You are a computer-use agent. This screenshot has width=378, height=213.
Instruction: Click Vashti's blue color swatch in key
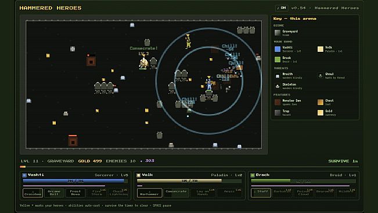point(278,49)
